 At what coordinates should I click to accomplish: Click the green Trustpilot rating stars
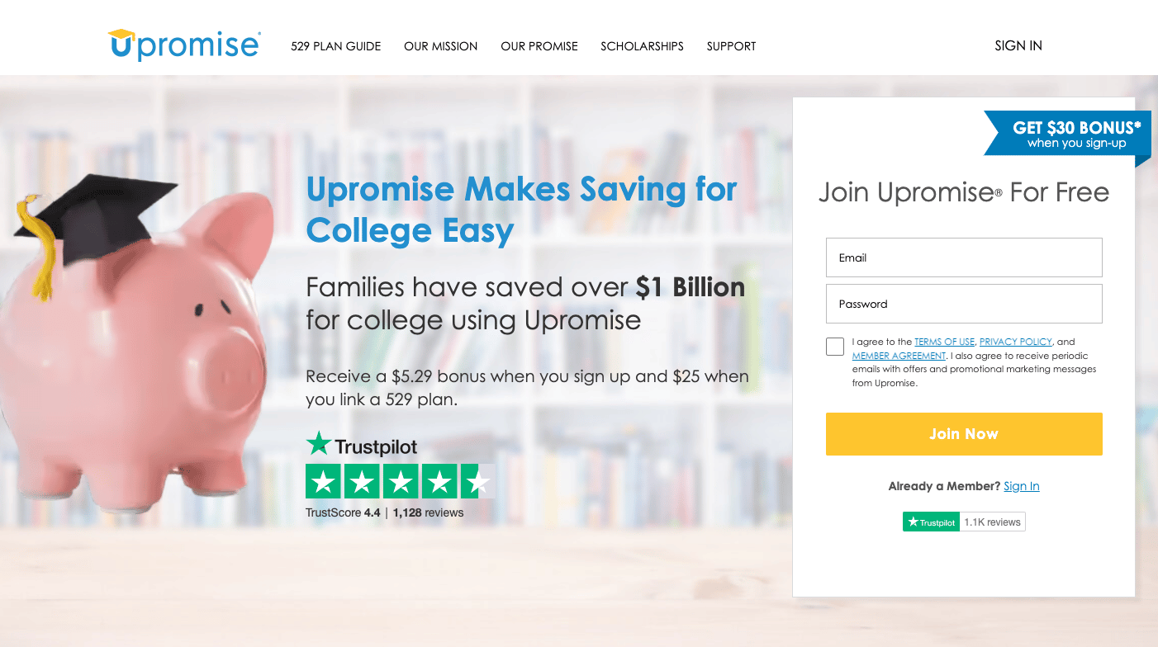(x=400, y=479)
